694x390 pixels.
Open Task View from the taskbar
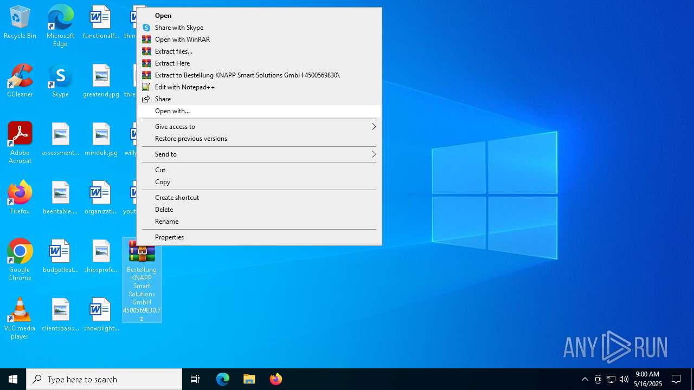pyautogui.click(x=195, y=379)
